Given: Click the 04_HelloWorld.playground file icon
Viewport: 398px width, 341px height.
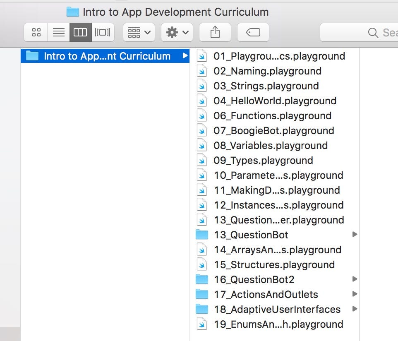Looking at the screenshot, I should (201, 101).
